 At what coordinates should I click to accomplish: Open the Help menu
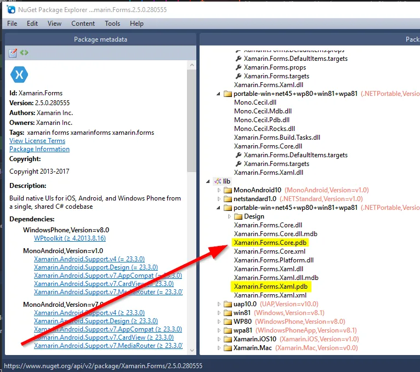pyautogui.click(x=137, y=24)
